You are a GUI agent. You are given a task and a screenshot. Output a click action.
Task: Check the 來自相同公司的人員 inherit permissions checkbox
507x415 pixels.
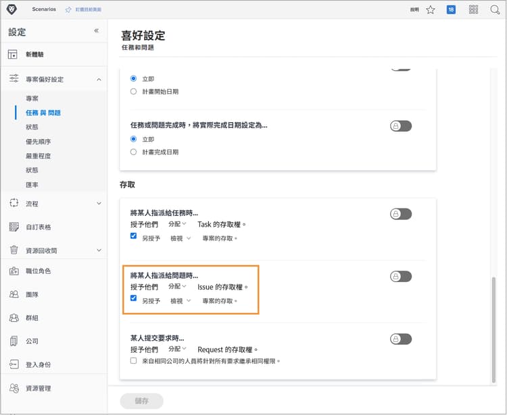pos(133,360)
